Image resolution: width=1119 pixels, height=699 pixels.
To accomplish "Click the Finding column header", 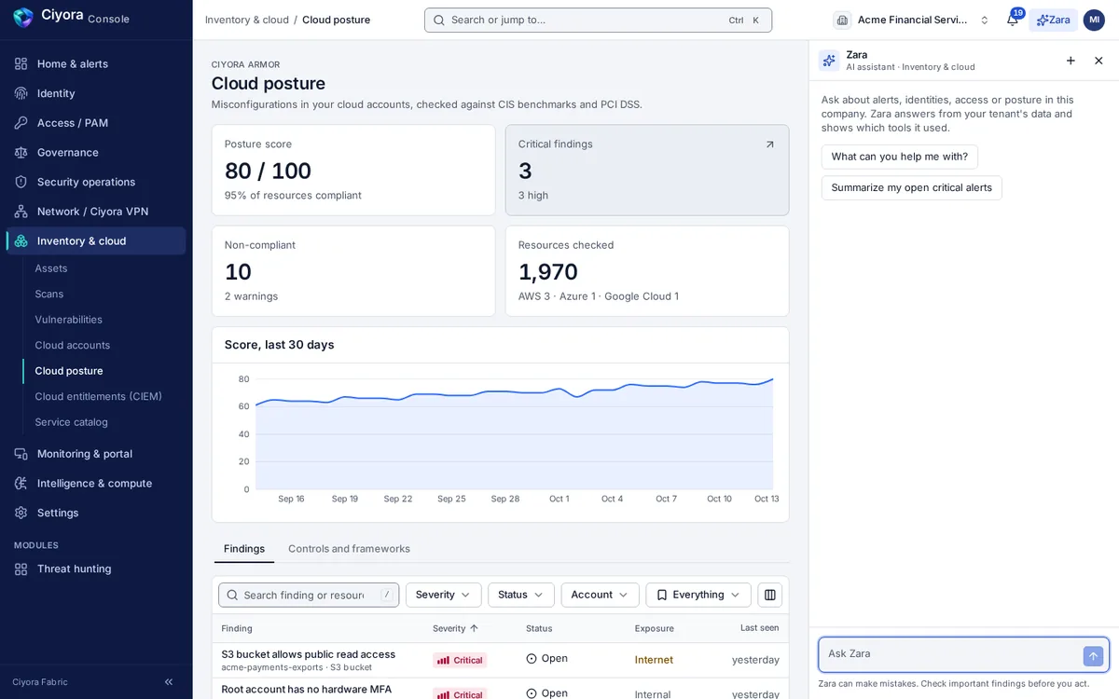I will click(237, 628).
